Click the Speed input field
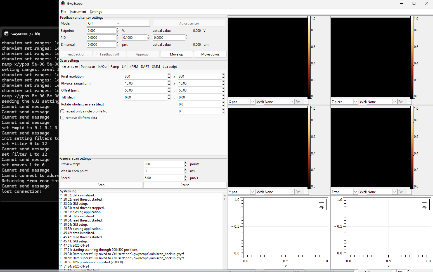Screen dimensions: 433x272 pos(164,178)
